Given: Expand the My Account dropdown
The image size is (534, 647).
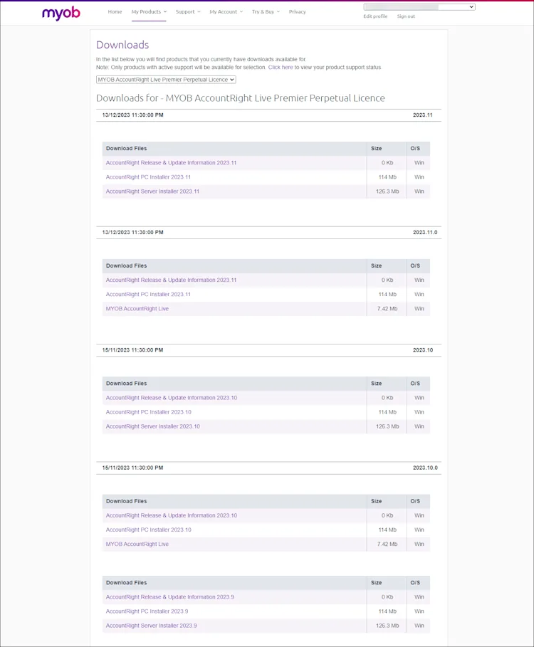Looking at the screenshot, I should [225, 11].
